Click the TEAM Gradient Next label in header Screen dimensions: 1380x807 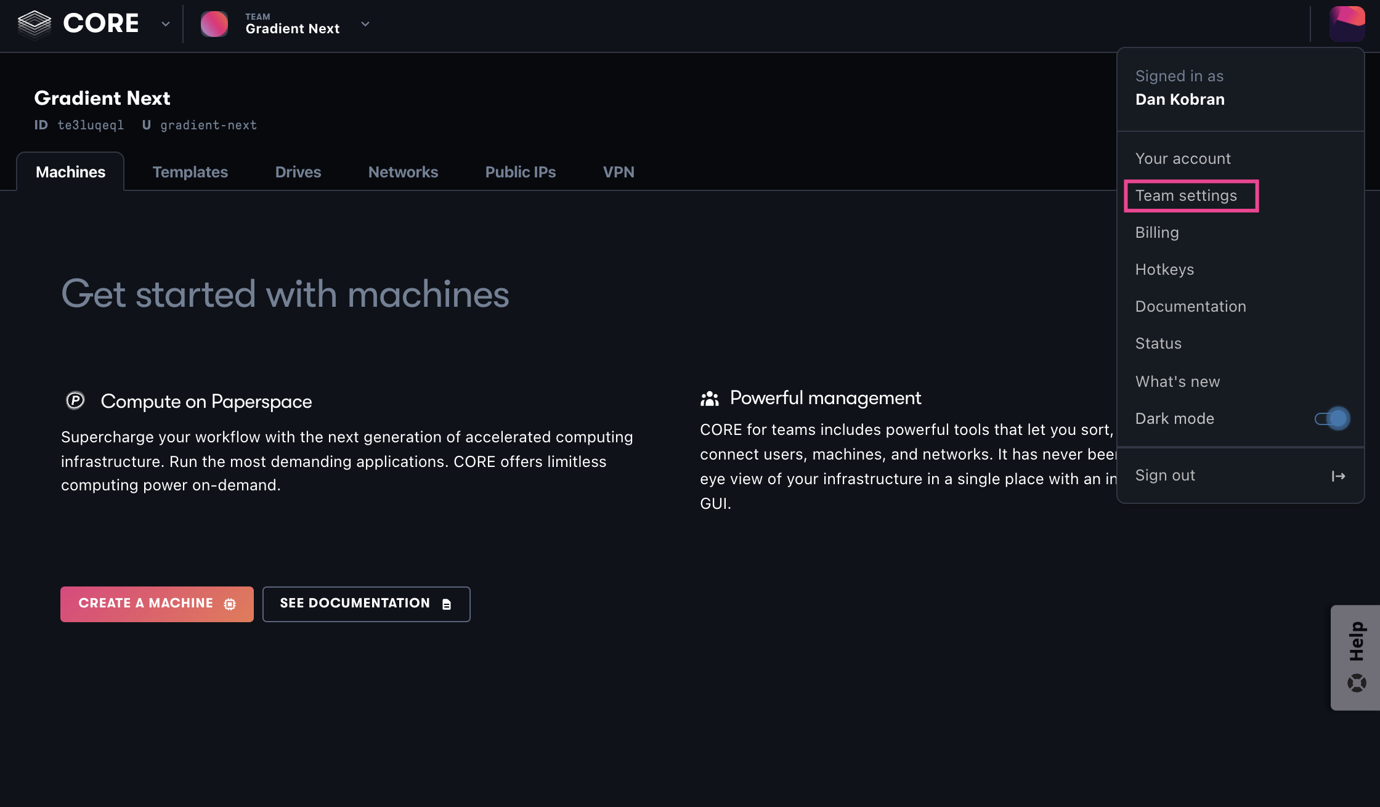point(293,24)
